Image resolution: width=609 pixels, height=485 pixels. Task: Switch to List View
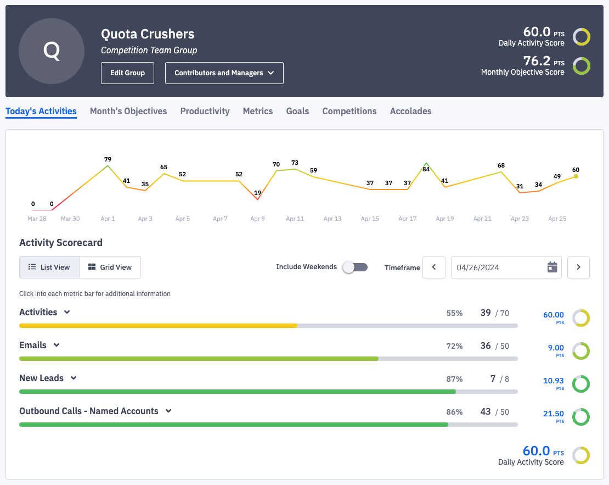[x=49, y=267]
